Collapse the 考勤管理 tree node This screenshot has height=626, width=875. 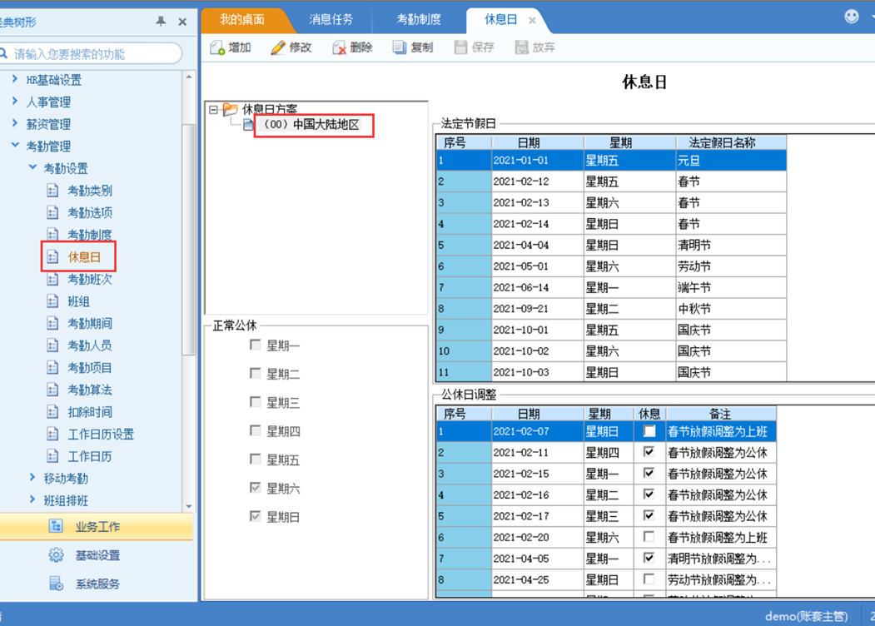click(x=15, y=145)
